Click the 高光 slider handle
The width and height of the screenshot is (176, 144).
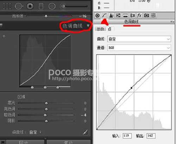(x=46, y=103)
